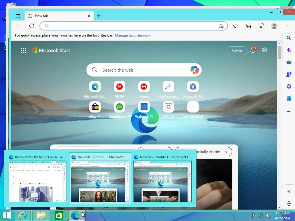Click the page vertical scrollbar thumb
This screenshot has width=295, height=221.
(x=279, y=52)
